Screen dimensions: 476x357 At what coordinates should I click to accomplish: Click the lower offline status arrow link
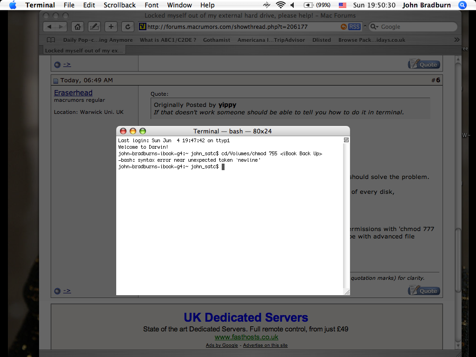(67, 291)
